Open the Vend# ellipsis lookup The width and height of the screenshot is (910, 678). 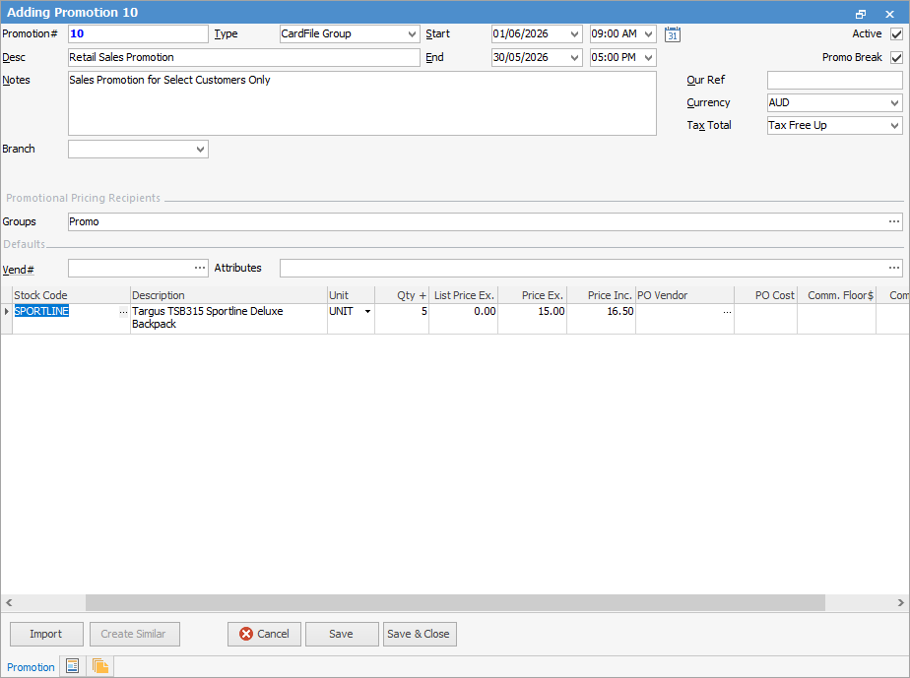click(200, 268)
